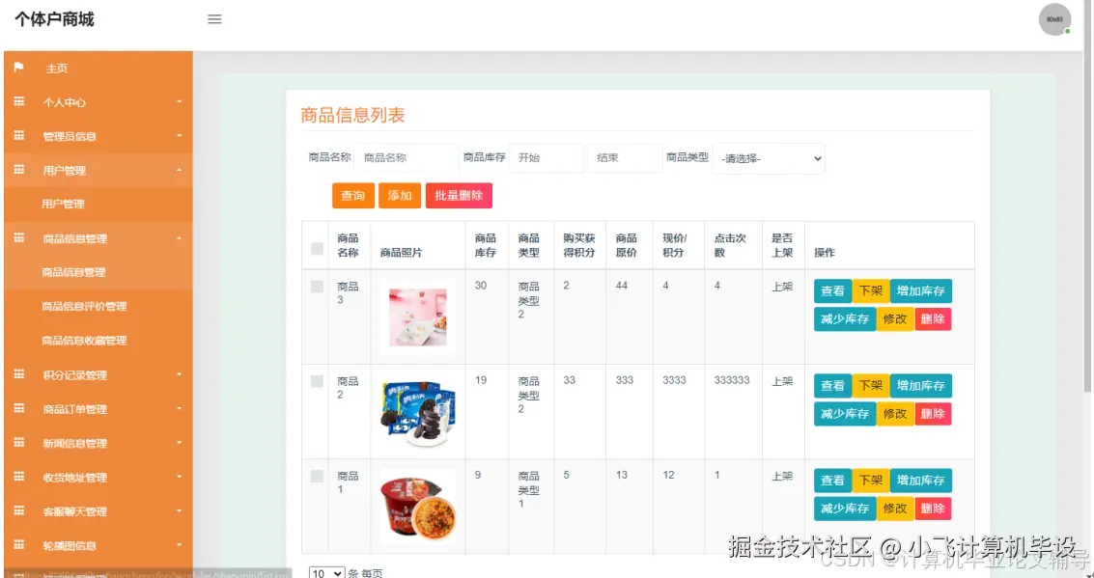Open the 商品类型 -请选择- dropdown
This screenshot has height=578, width=1094.
[768, 157]
